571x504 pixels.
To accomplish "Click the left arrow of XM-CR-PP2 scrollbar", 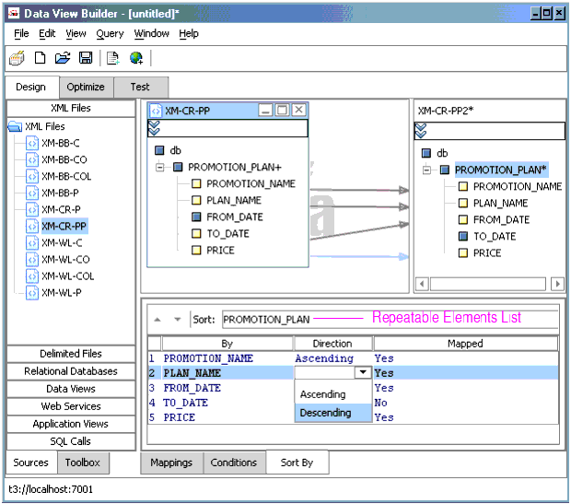I will [422, 284].
